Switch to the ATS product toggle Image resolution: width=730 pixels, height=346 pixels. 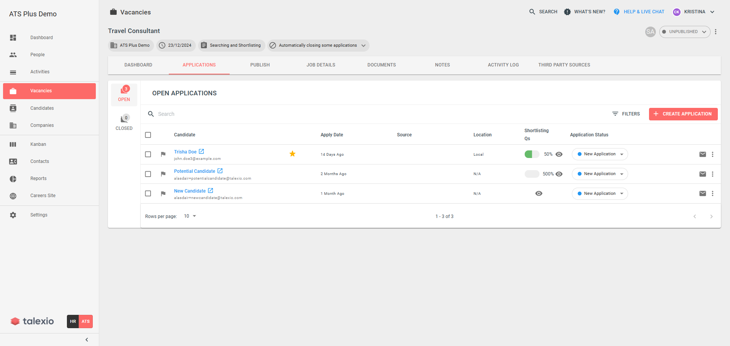86,321
